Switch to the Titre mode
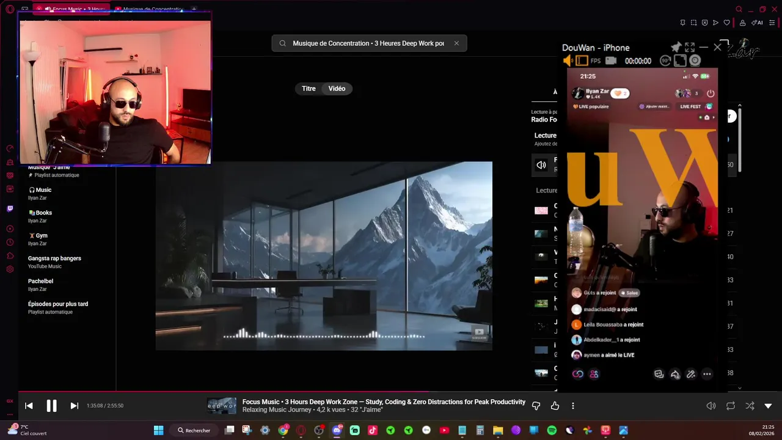The width and height of the screenshot is (782, 440). [309, 89]
